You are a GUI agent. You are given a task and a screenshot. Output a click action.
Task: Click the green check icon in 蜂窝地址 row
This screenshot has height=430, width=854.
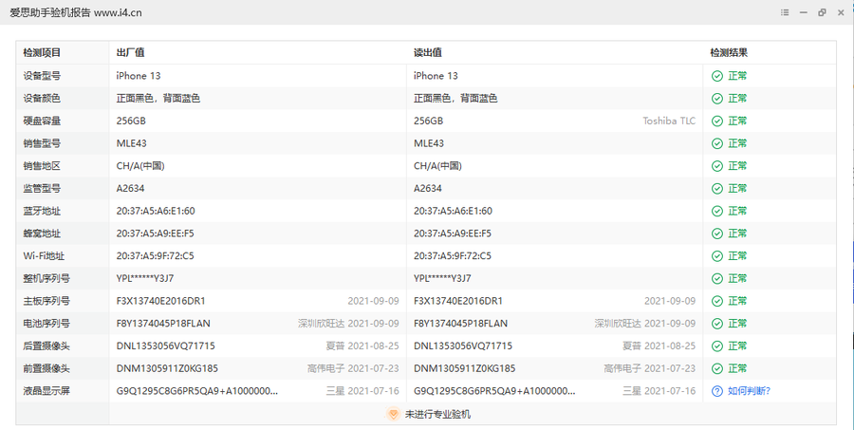pyautogui.click(x=716, y=234)
